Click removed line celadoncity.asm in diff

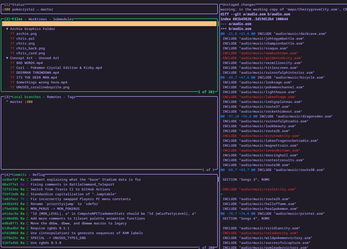click(x=259, y=233)
